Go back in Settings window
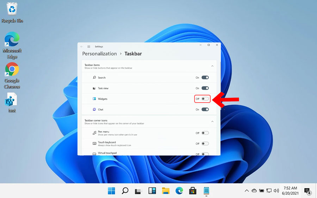This screenshot has width=317, height=198. 82,47
